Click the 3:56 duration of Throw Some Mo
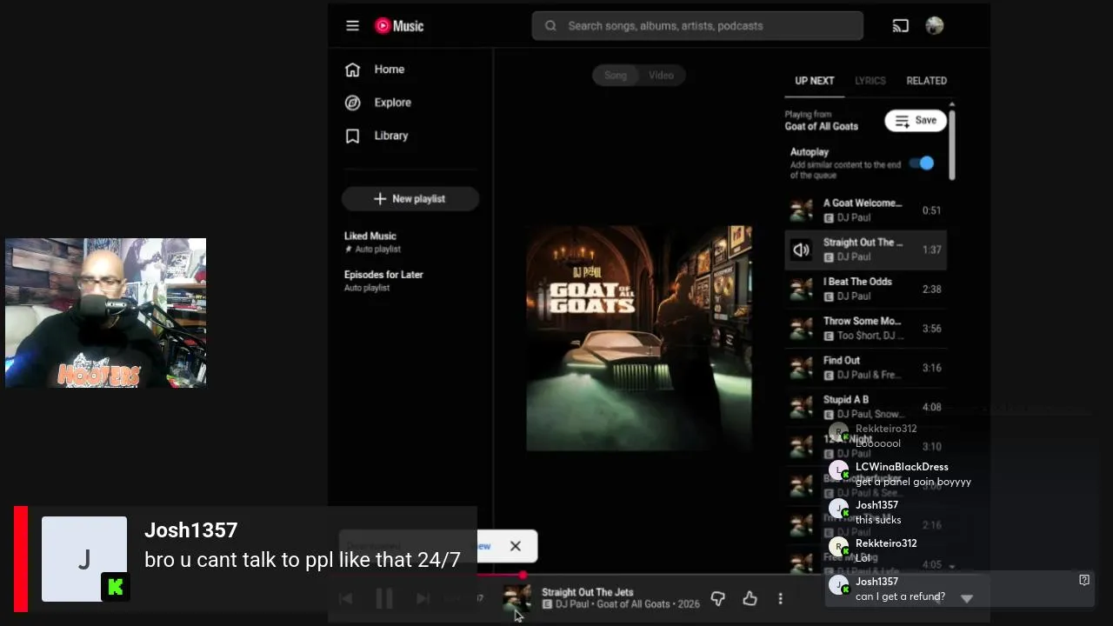This screenshot has height=626, width=1113. [931, 329]
